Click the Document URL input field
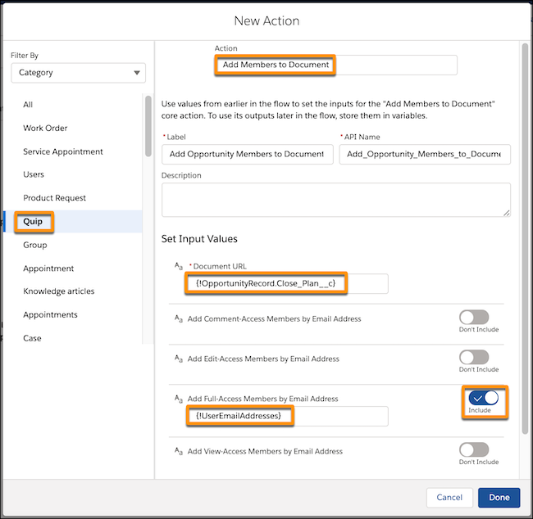This screenshot has width=533, height=519. (x=286, y=284)
